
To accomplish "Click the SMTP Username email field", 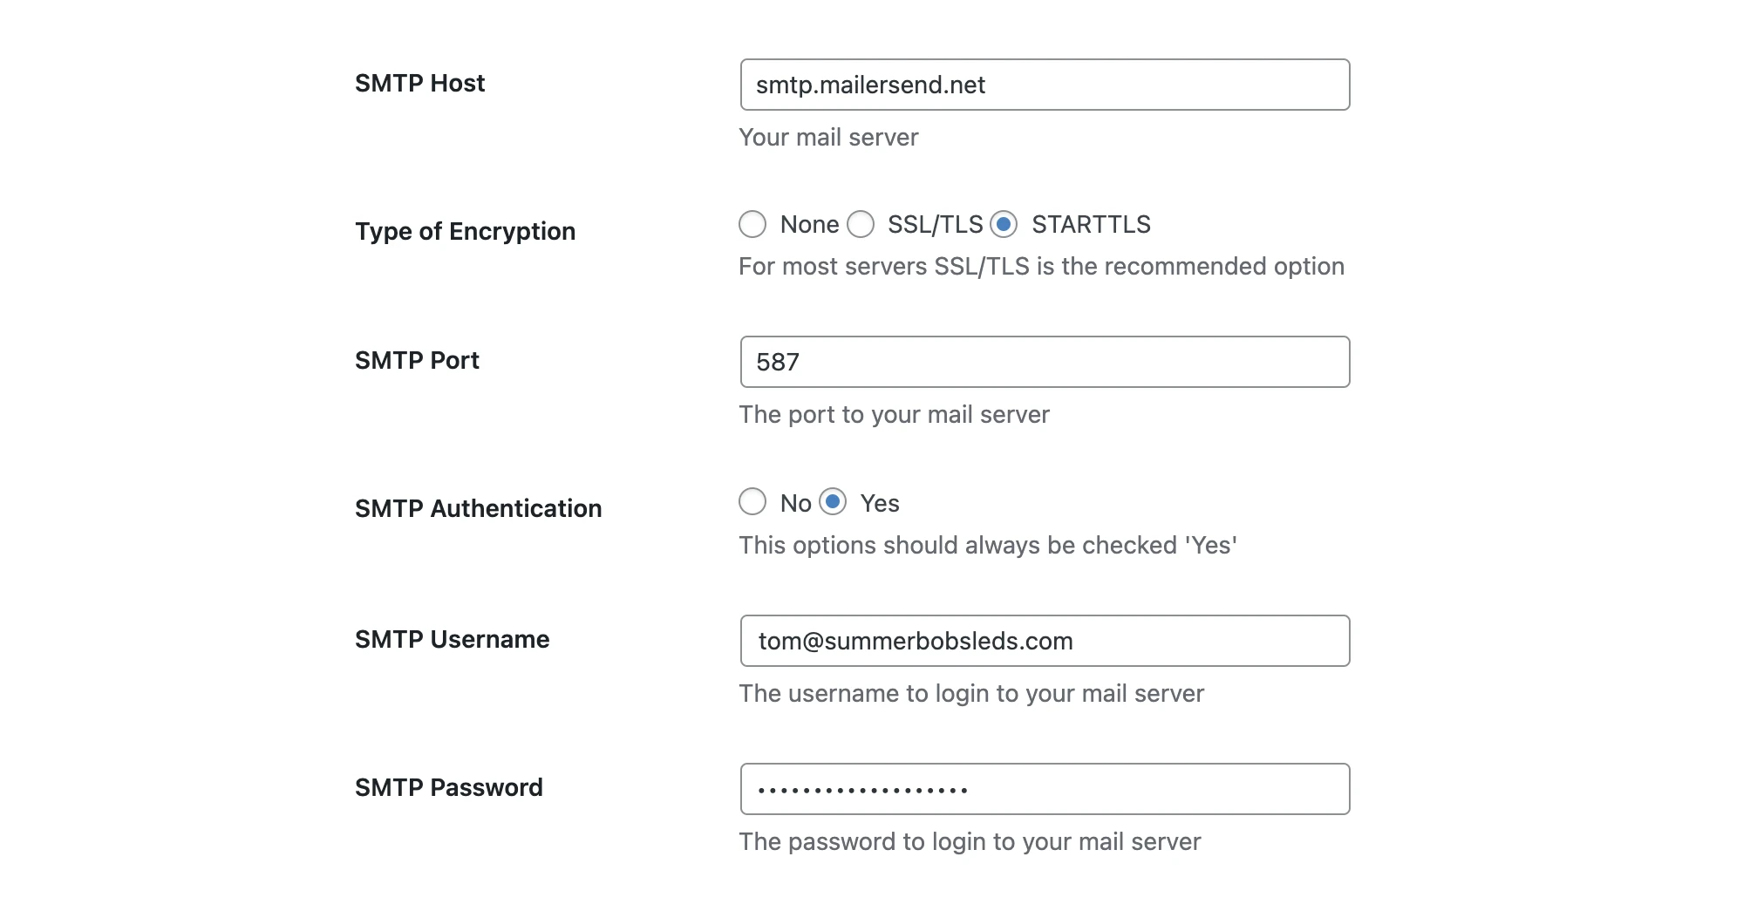I will [1045, 641].
